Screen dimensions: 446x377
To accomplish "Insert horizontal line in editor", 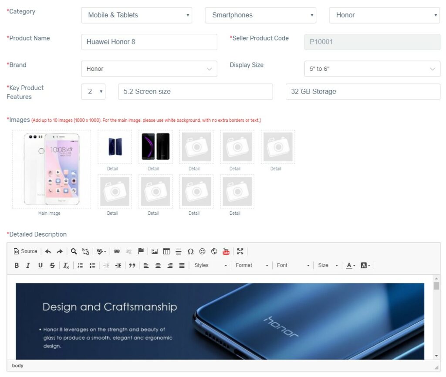I will pos(178,251).
